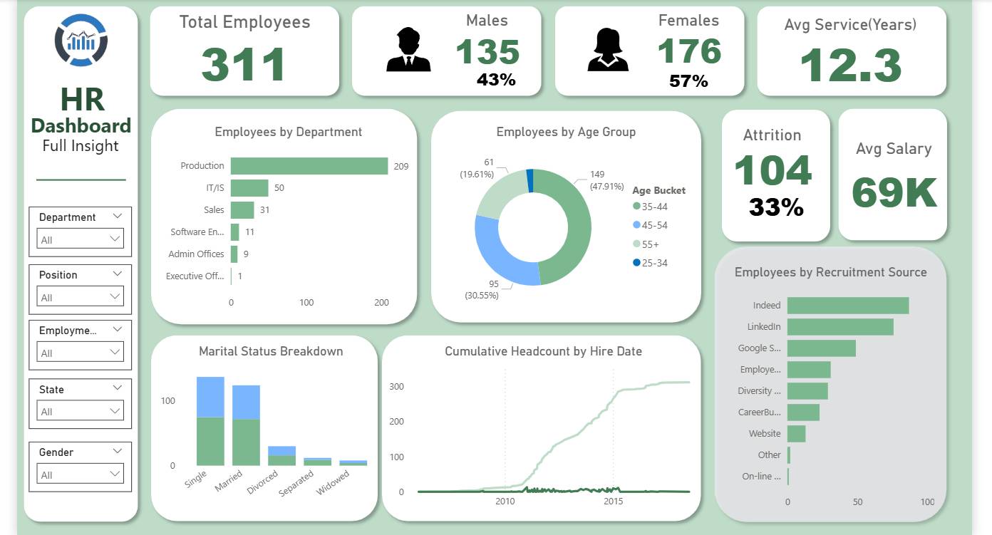Click the Google Search recruitment source bar
The width and height of the screenshot is (992, 535).
[822, 348]
